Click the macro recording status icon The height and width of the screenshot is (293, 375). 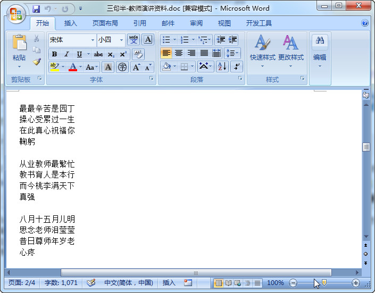188,283
